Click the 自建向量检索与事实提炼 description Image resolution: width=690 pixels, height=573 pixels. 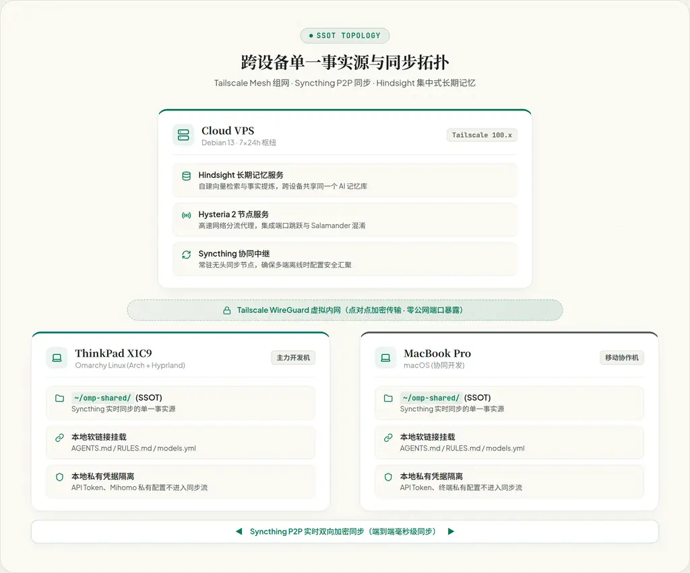pos(283,187)
